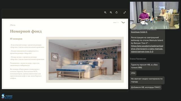
Task: Click the hotel bedroom image on slide
Action: click(x=85, y=60)
